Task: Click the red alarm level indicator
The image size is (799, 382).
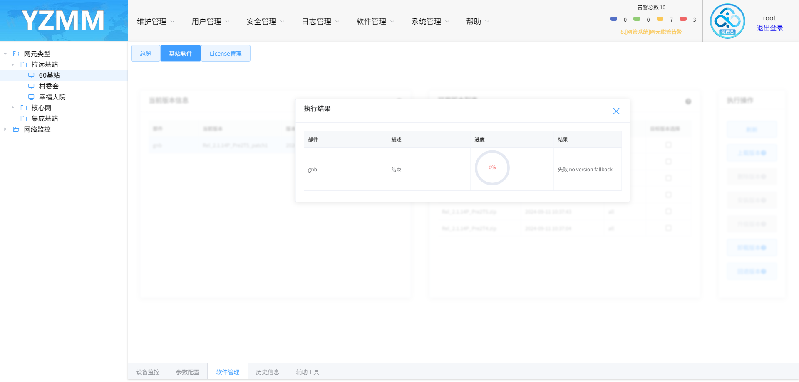Action: coord(683,19)
